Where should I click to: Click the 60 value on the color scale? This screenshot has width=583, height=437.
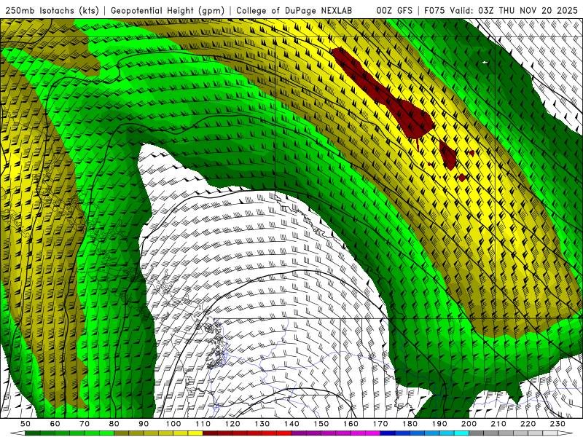55,424
